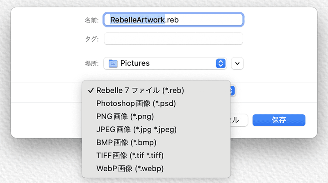This screenshot has width=328, height=183.
Task: Click the checkmark beside Rebelle 7 ファイル
Action: tap(90, 90)
